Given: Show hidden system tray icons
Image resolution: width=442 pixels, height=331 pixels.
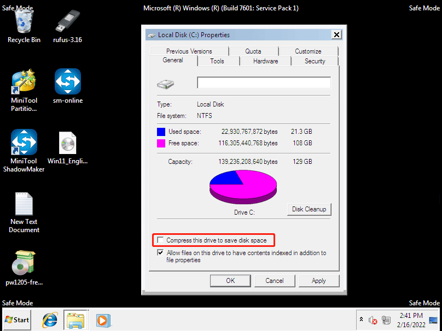Looking at the screenshot, I should point(361,320).
